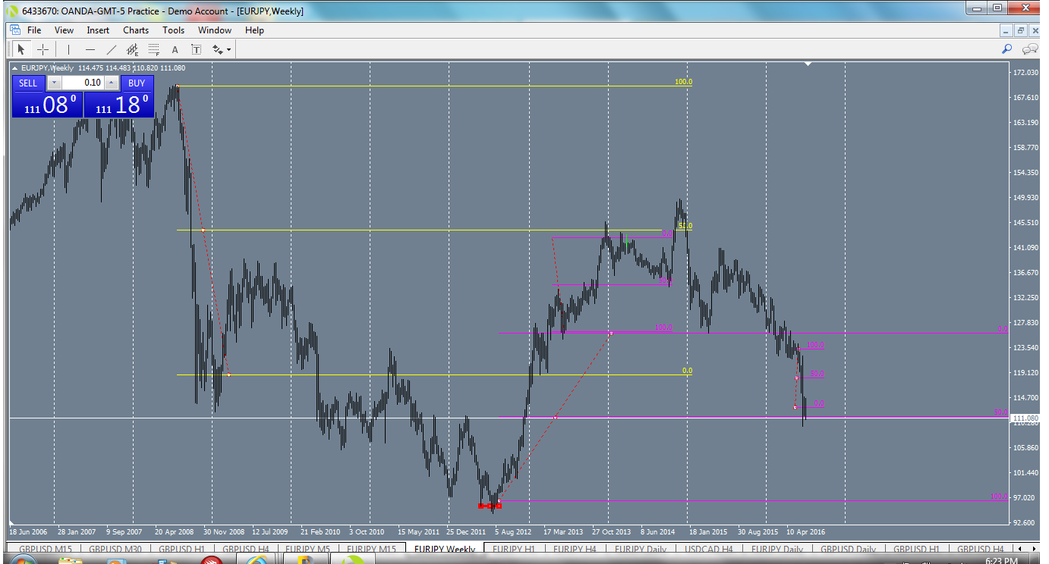Choose the equidistant channel tool
1049x564 pixels.
[x=131, y=49]
